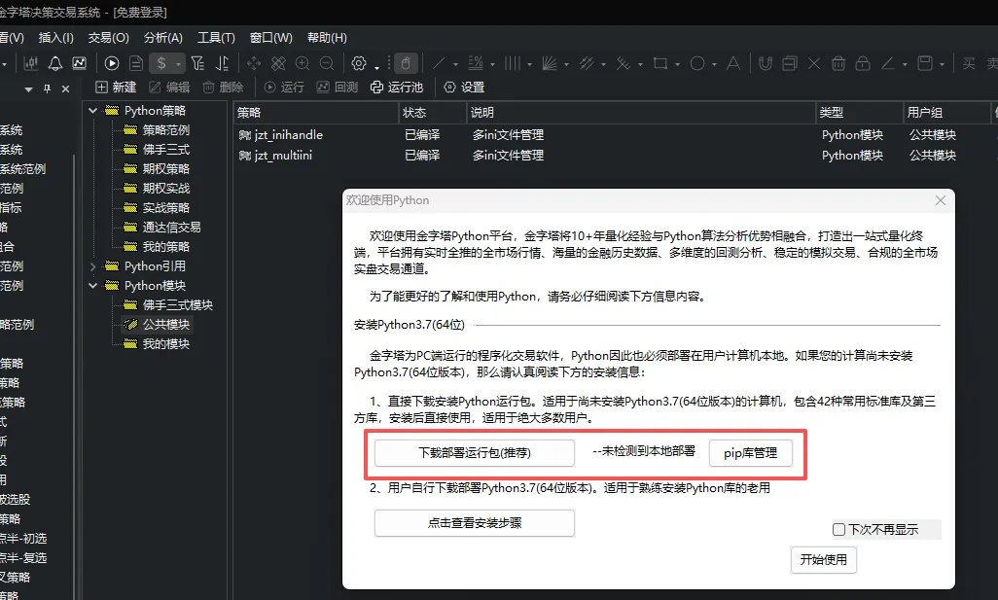Collapse the Python模块 tree node
The image size is (998, 600).
pyautogui.click(x=93, y=286)
